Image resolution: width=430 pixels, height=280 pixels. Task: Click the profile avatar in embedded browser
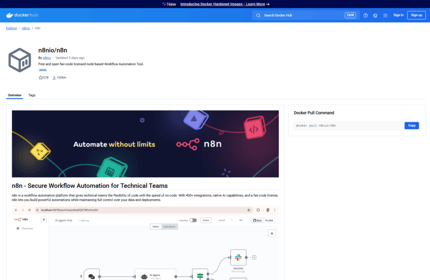click(x=268, y=210)
